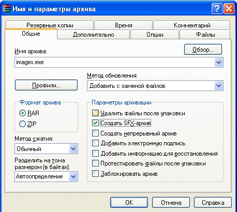Click the WinRAR books icon in title bar
The width and height of the screenshot is (237, 212).
coord(7,9)
